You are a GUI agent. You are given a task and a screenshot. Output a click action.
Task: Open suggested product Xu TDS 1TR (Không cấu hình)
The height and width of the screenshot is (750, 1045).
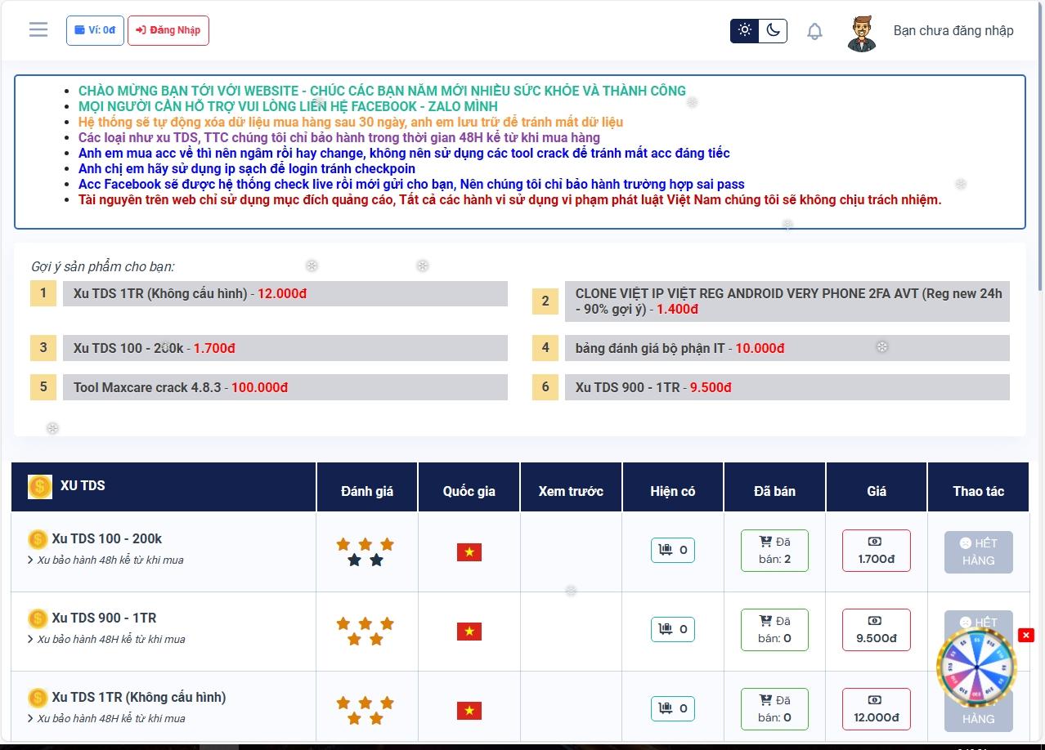[285, 293]
